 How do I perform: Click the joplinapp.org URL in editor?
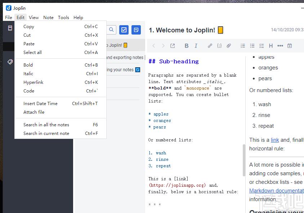point(177,185)
